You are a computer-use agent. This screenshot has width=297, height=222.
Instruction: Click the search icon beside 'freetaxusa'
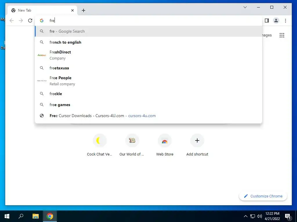tap(42, 68)
